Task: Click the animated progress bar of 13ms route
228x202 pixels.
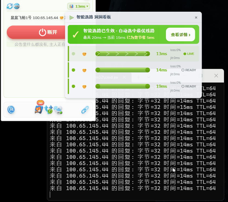Action: click(123, 54)
